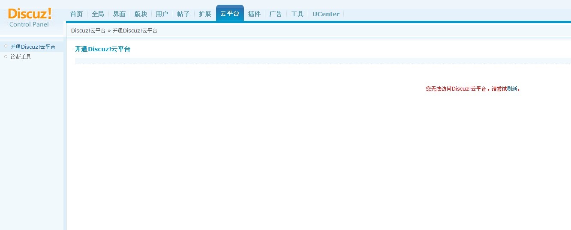Screen dimensions: 571x230
Task: Switch to the 扩展 tab
Action: [205, 14]
